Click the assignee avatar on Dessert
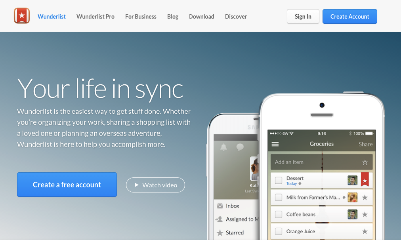The height and width of the screenshot is (240, 401). [x=352, y=181]
